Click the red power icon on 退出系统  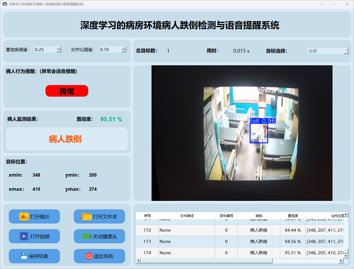(x=89, y=256)
